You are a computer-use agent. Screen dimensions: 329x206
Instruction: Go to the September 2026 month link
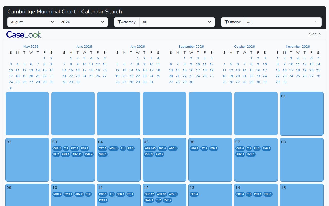pyautogui.click(x=191, y=47)
